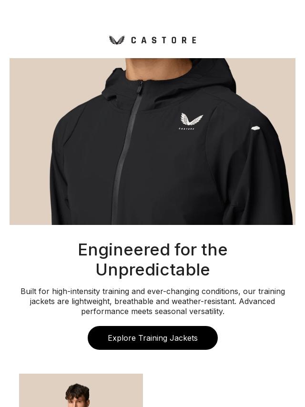
Task: Click the word "Unpredictable" in the headline
Action: point(152,270)
